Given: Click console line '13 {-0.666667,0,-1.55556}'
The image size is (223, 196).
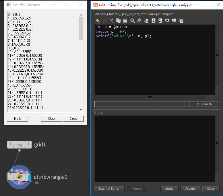Looking at the screenshot, I should 26,63.
